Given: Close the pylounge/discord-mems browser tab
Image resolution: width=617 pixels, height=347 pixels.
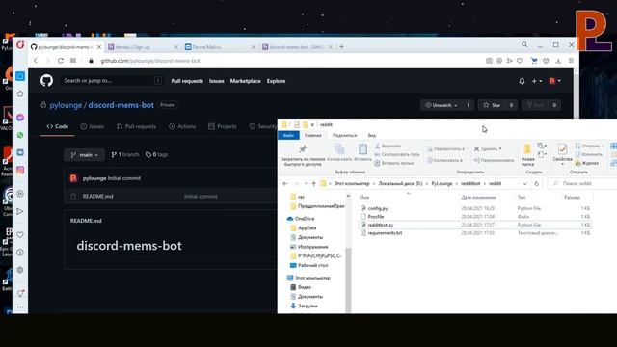Looking at the screenshot, I should [x=99, y=47].
